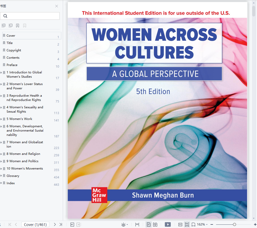Go to the next page arrow
The width and height of the screenshot is (257, 228).
click(x=55, y=224)
